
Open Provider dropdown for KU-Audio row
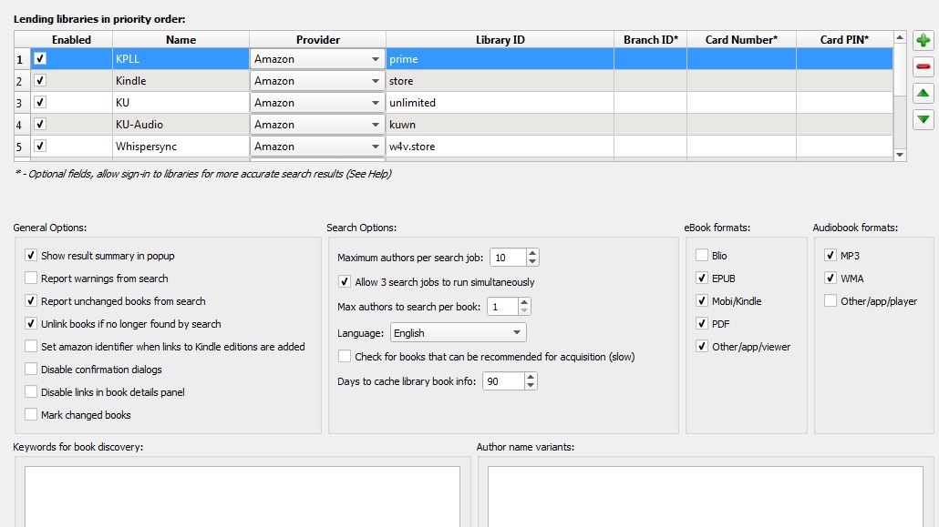[x=317, y=125]
